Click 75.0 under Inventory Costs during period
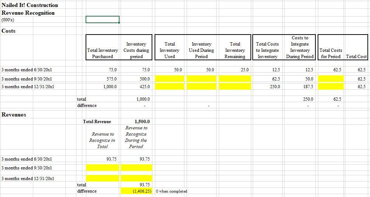This screenshot has height=197, width=370. pos(146,70)
